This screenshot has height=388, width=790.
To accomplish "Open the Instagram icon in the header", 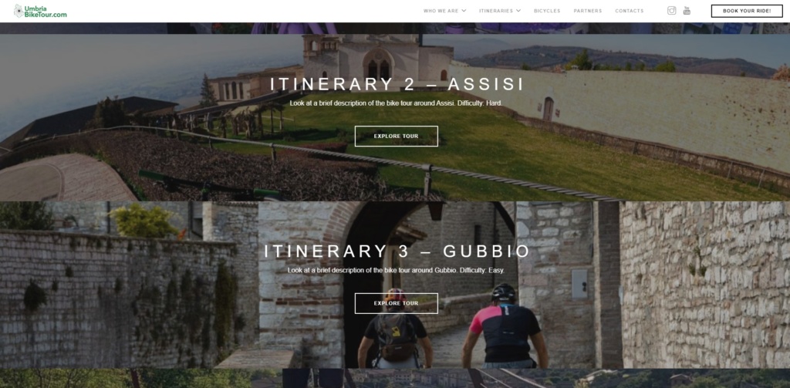I will point(672,11).
